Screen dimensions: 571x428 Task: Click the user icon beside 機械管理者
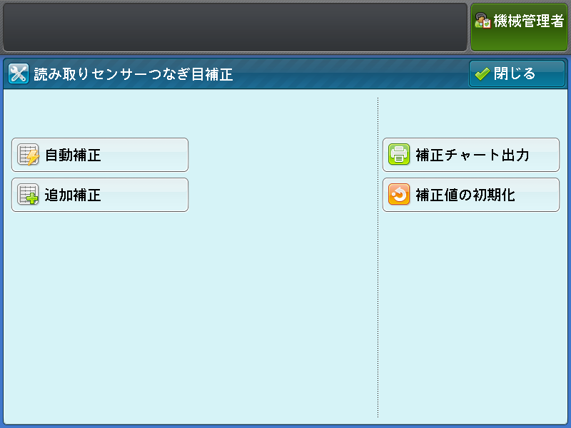point(482,22)
